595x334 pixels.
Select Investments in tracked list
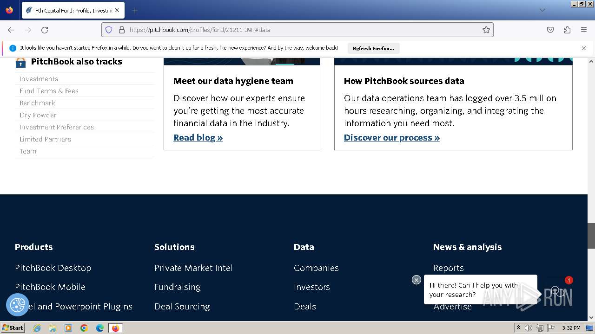[x=39, y=79]
